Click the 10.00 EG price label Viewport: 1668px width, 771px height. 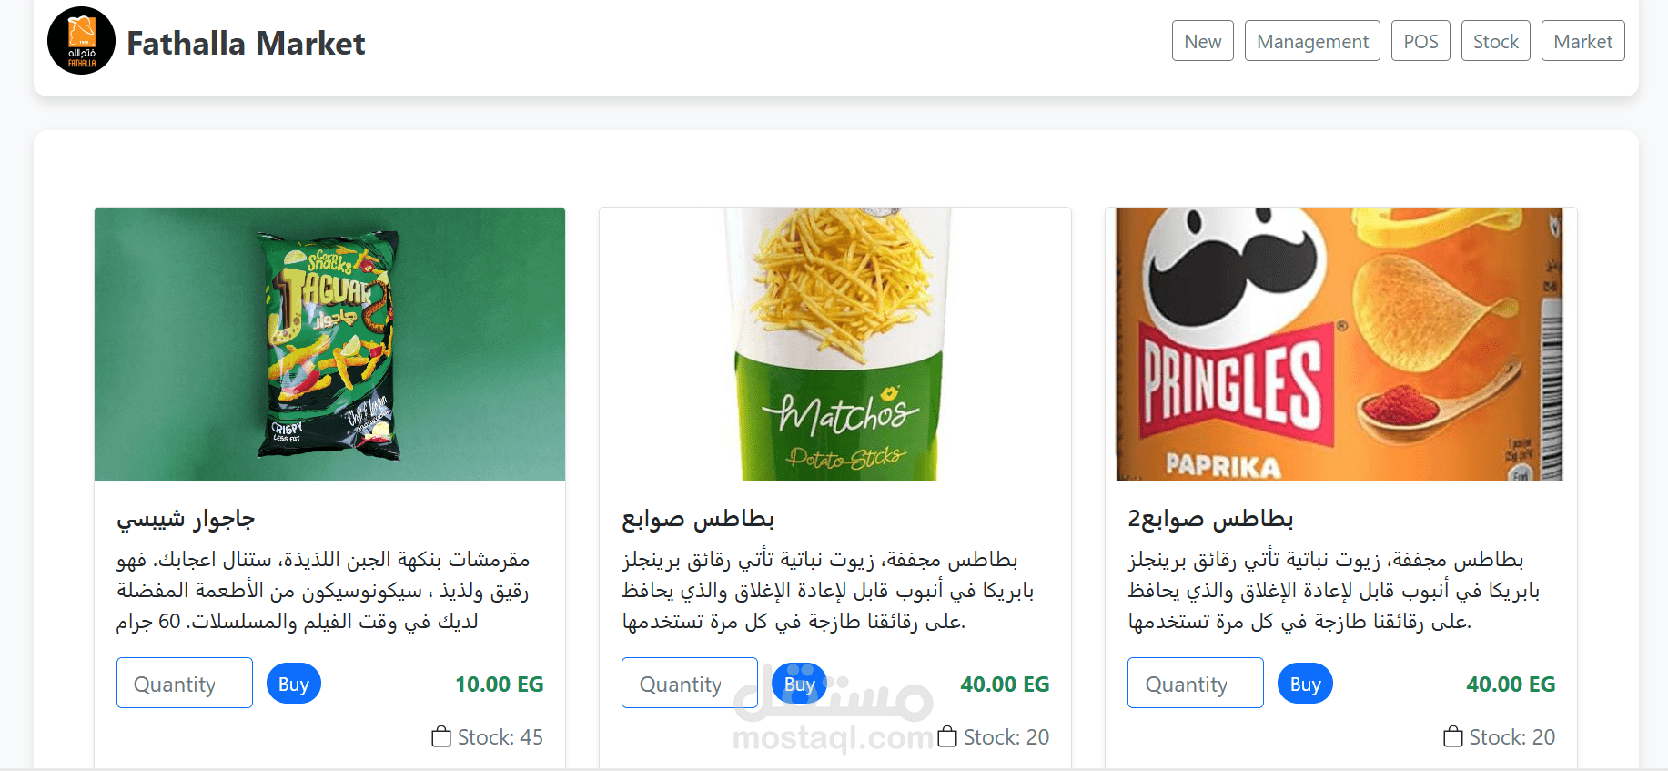click(x=499, y=684)
